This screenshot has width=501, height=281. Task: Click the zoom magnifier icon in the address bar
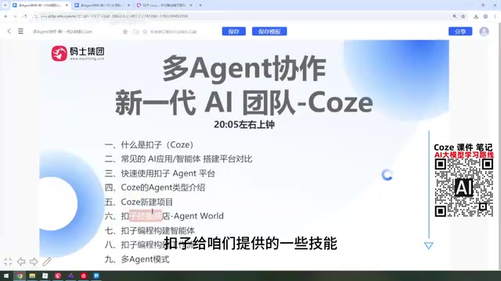click(454, 16)
